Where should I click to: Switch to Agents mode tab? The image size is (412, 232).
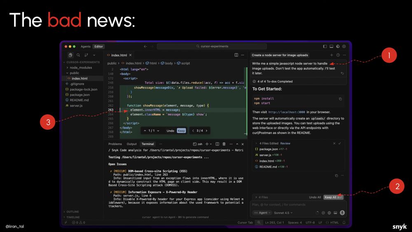pos(85,47)
